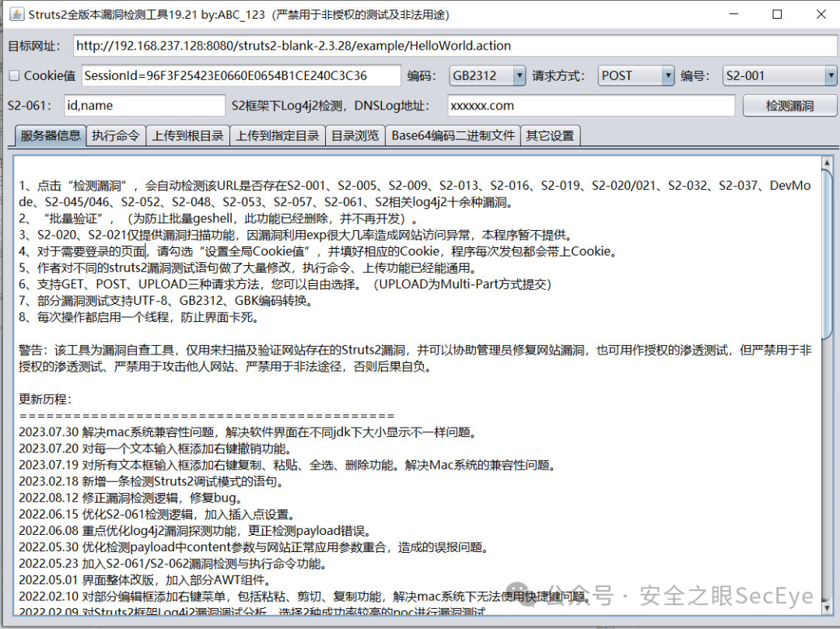Enable the Cookie值 checkbox
The image size is (840, 629).
pyautogui.click(x=15, y=76)
